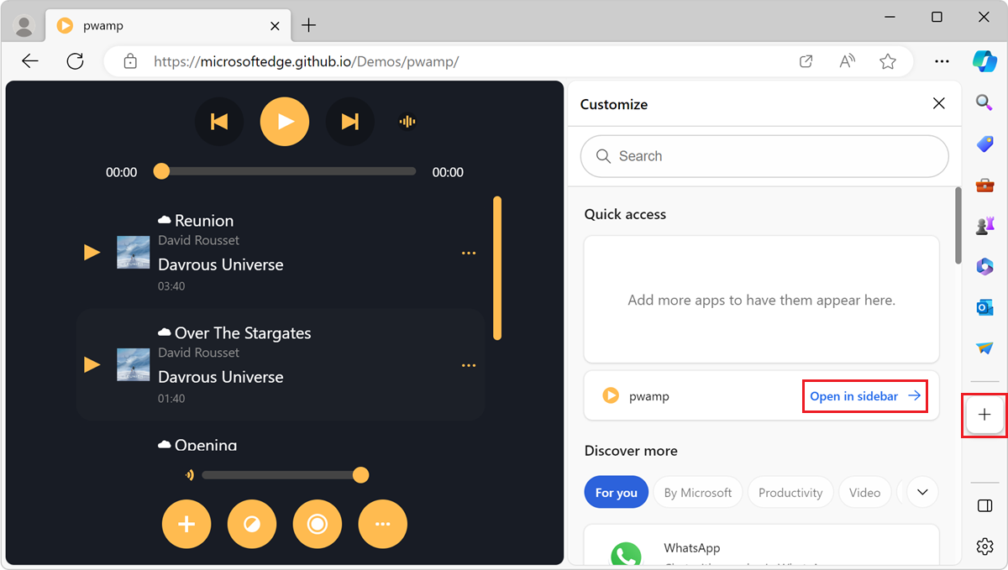This screenshot has height=570, width=1008.
Task: Open Outlook from the sidebar
Action: 984,307
